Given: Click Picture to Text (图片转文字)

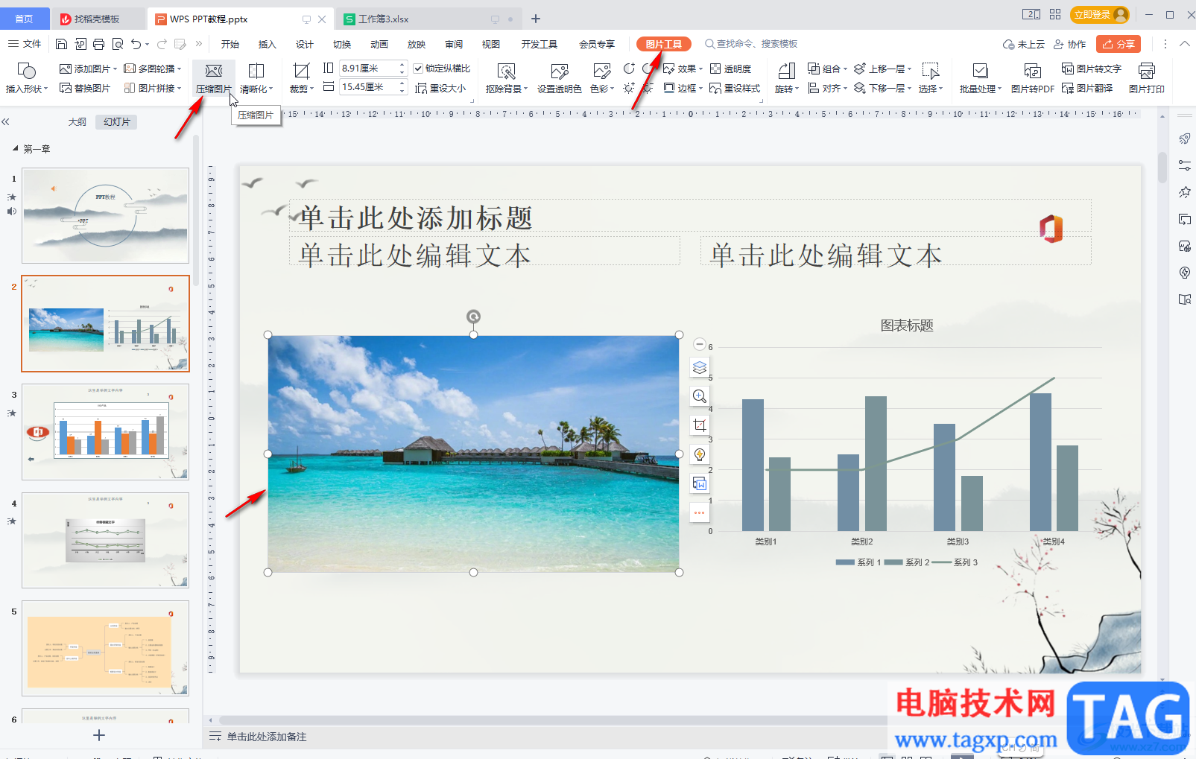Looking at the screenshot, I should point(1092,69).
